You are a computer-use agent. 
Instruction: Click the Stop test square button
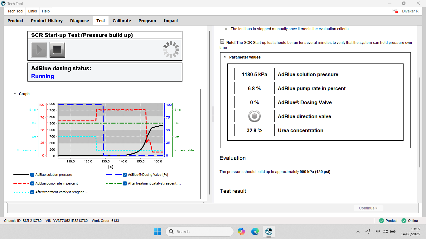tap(57, 50)
